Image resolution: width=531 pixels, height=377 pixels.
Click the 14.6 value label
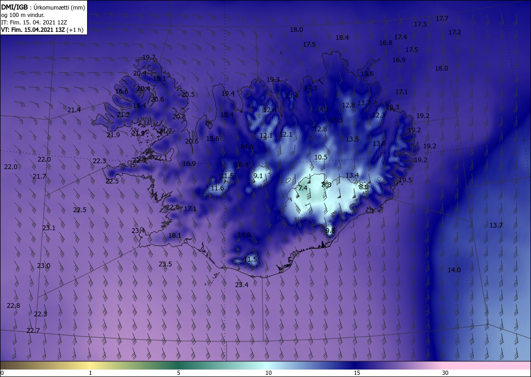pos(246,147)
